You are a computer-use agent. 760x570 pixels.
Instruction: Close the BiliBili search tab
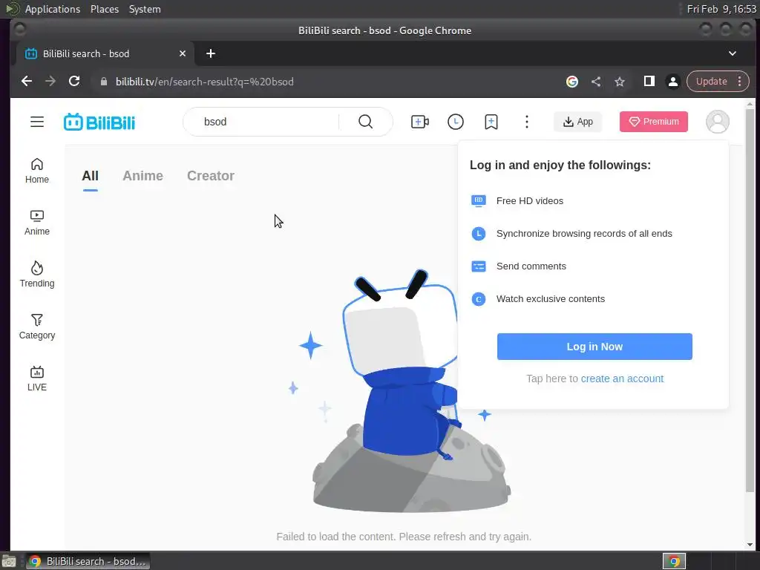(183, 53)
